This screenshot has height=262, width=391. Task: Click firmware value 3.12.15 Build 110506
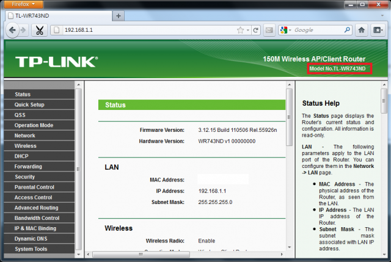click(238, 130)
